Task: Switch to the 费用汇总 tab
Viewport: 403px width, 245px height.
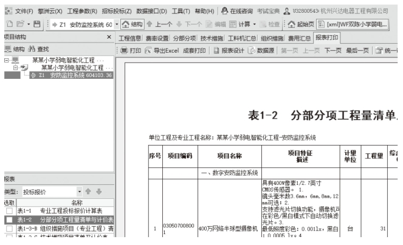Action: [300, 38]
